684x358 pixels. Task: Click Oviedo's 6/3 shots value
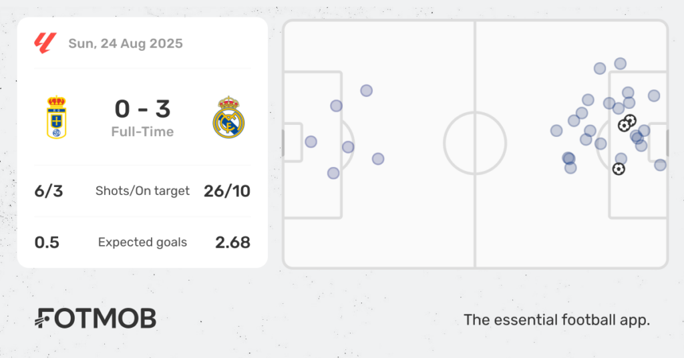pyautogui.click(x=49, y=191)
